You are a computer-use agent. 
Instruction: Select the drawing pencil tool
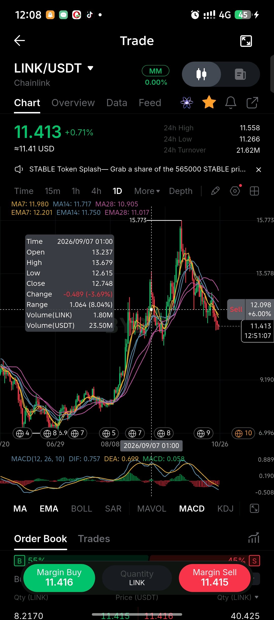click(x=215, y=191)
